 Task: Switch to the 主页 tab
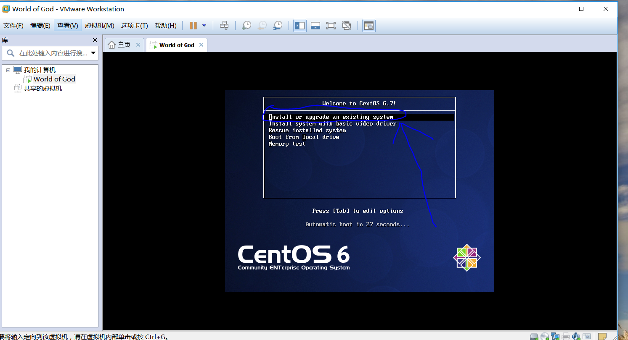pos(124,45)
